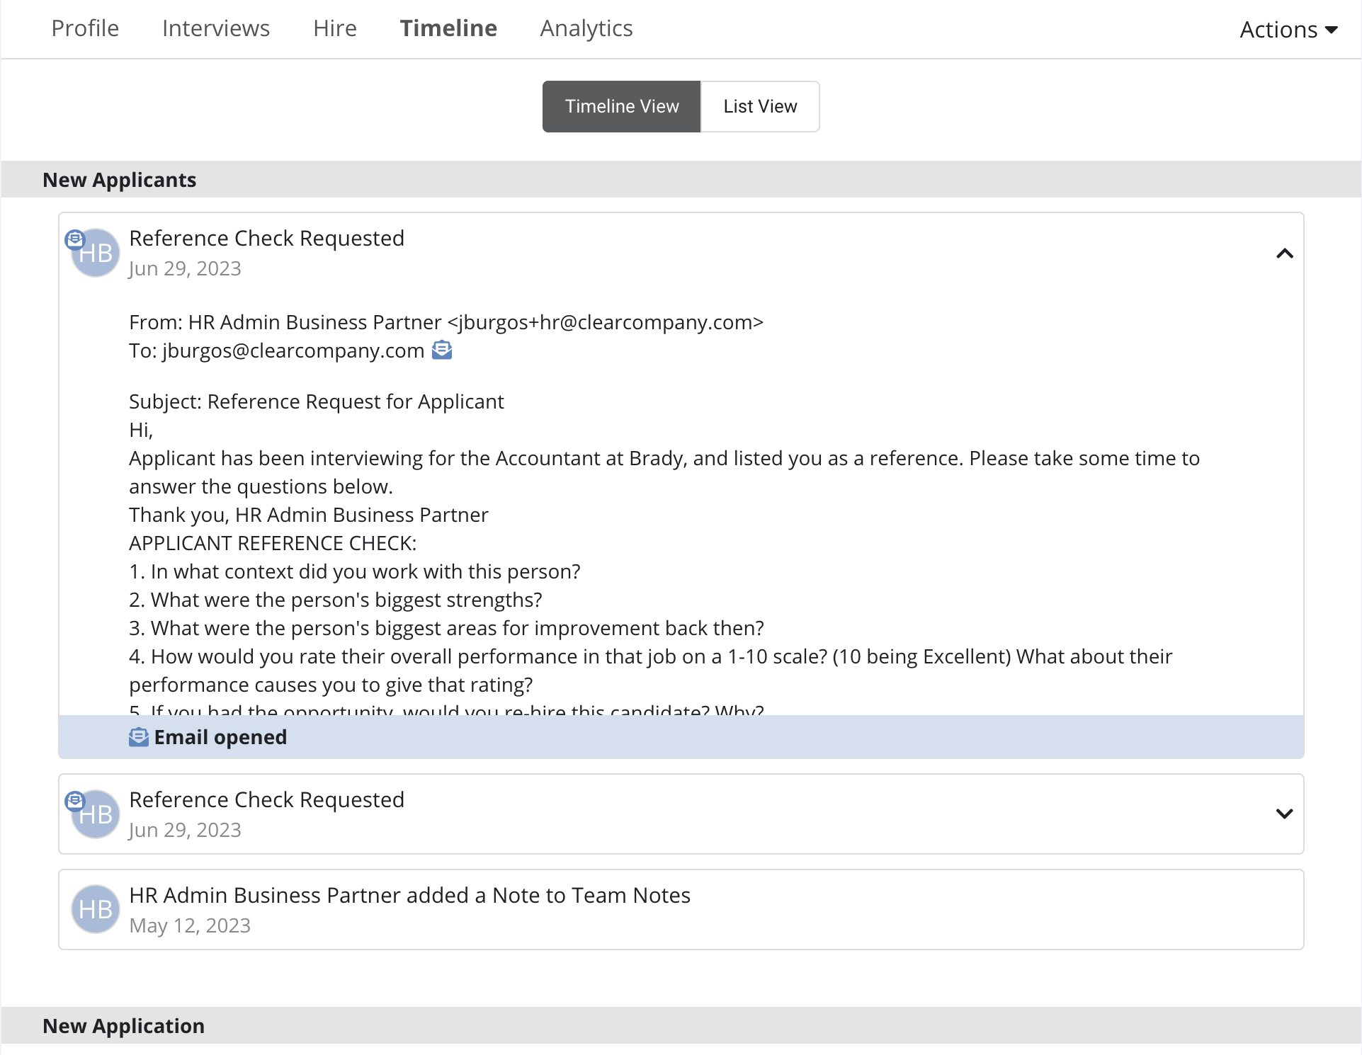Click question 4 about overall performance rating
Image resolution: width=1362 pixels, height=1055 pixels.
650,671
